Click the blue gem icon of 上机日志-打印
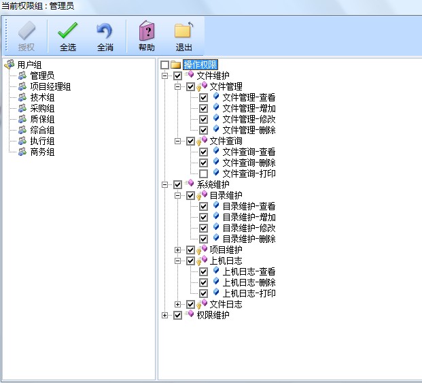 coord(216,293)
